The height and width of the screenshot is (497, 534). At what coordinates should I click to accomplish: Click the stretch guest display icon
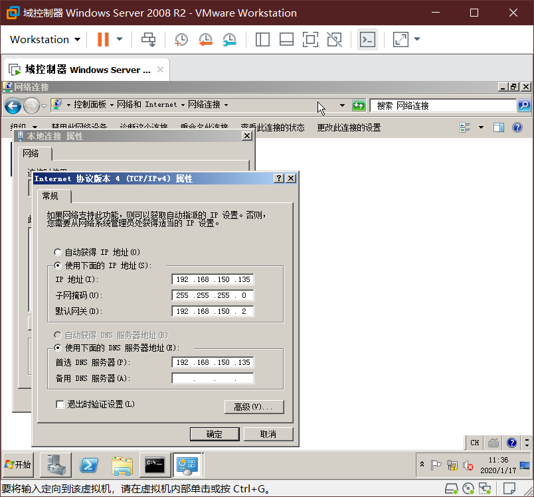click(401, 39)
